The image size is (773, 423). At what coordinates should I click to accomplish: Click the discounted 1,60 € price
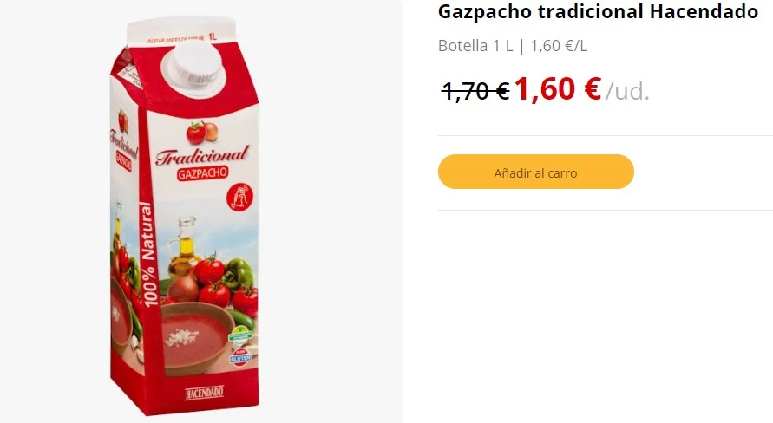pos(558,89)
